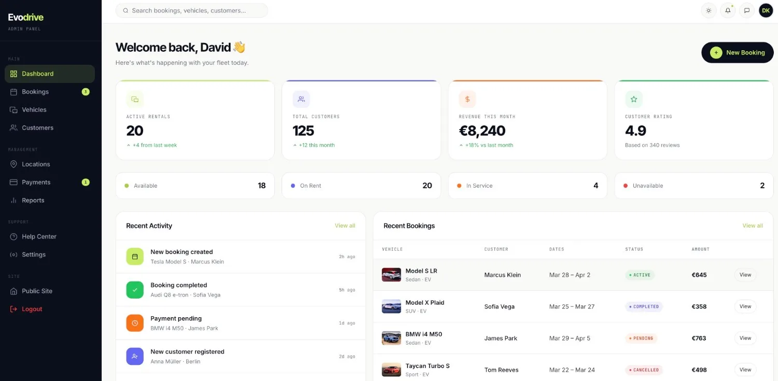The height and width of the screenshot is (381, 778).
Task: Click 'Based on 340 reviews' text
Action: (652, 145)
